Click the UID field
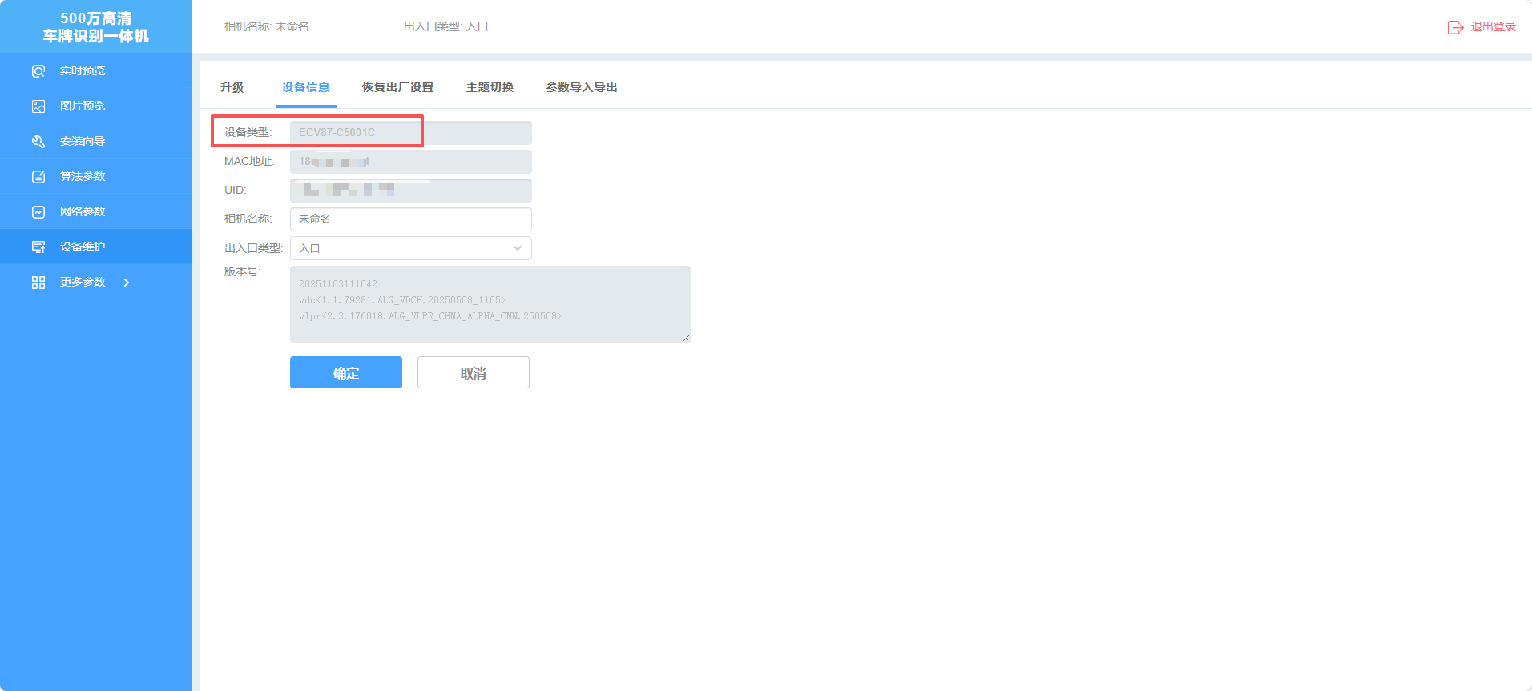The image size is (1532, 691). coord(411,191)
